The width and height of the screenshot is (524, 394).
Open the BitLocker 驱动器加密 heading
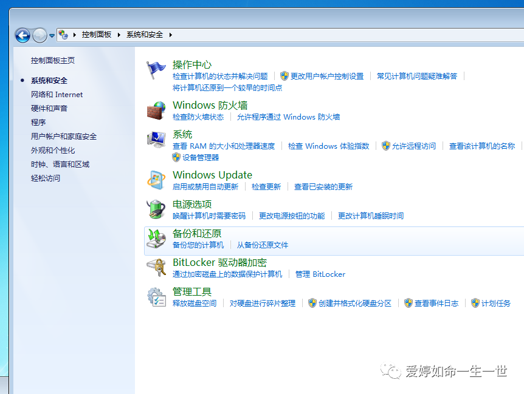pos(219,262)
